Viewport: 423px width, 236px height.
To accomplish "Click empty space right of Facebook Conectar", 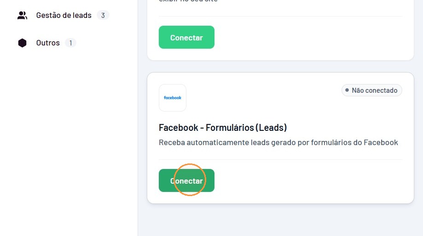I will [x=307, y=180].
